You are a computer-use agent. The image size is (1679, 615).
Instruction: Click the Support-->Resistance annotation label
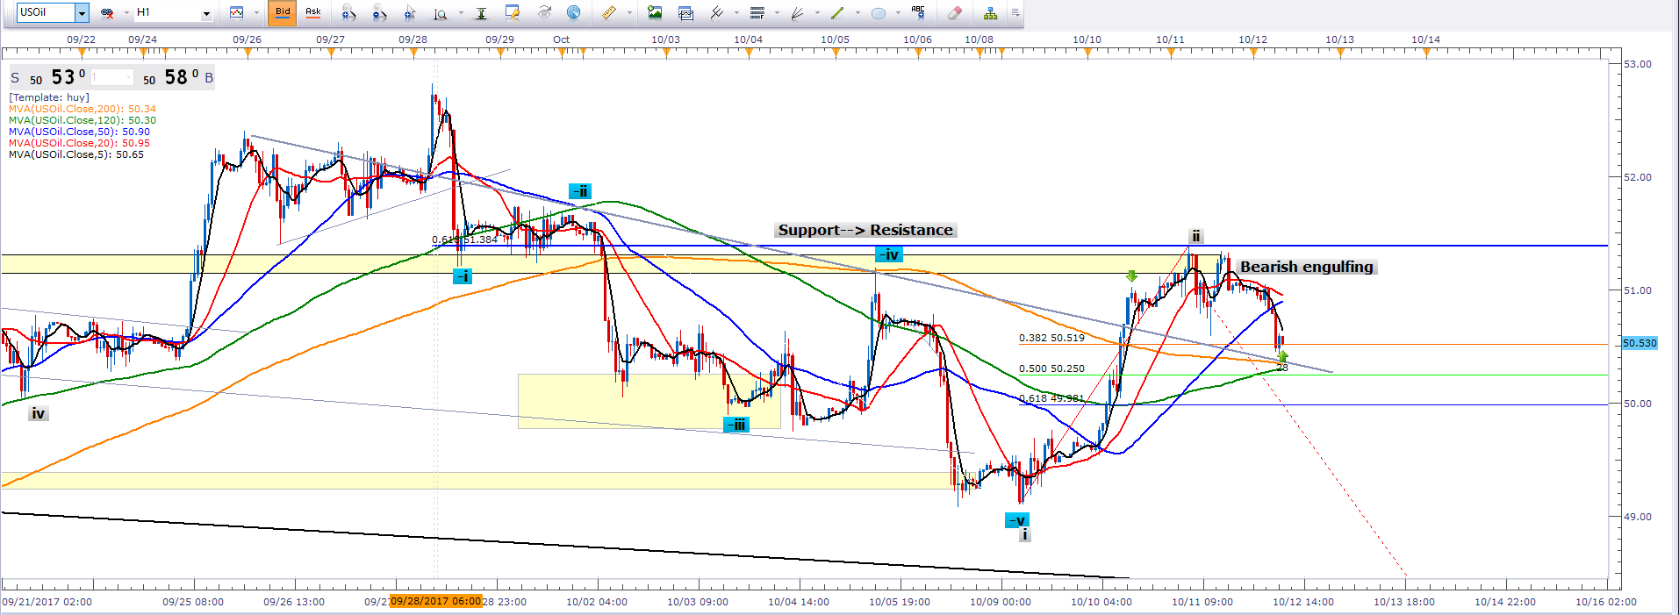(x=865, y=230)
